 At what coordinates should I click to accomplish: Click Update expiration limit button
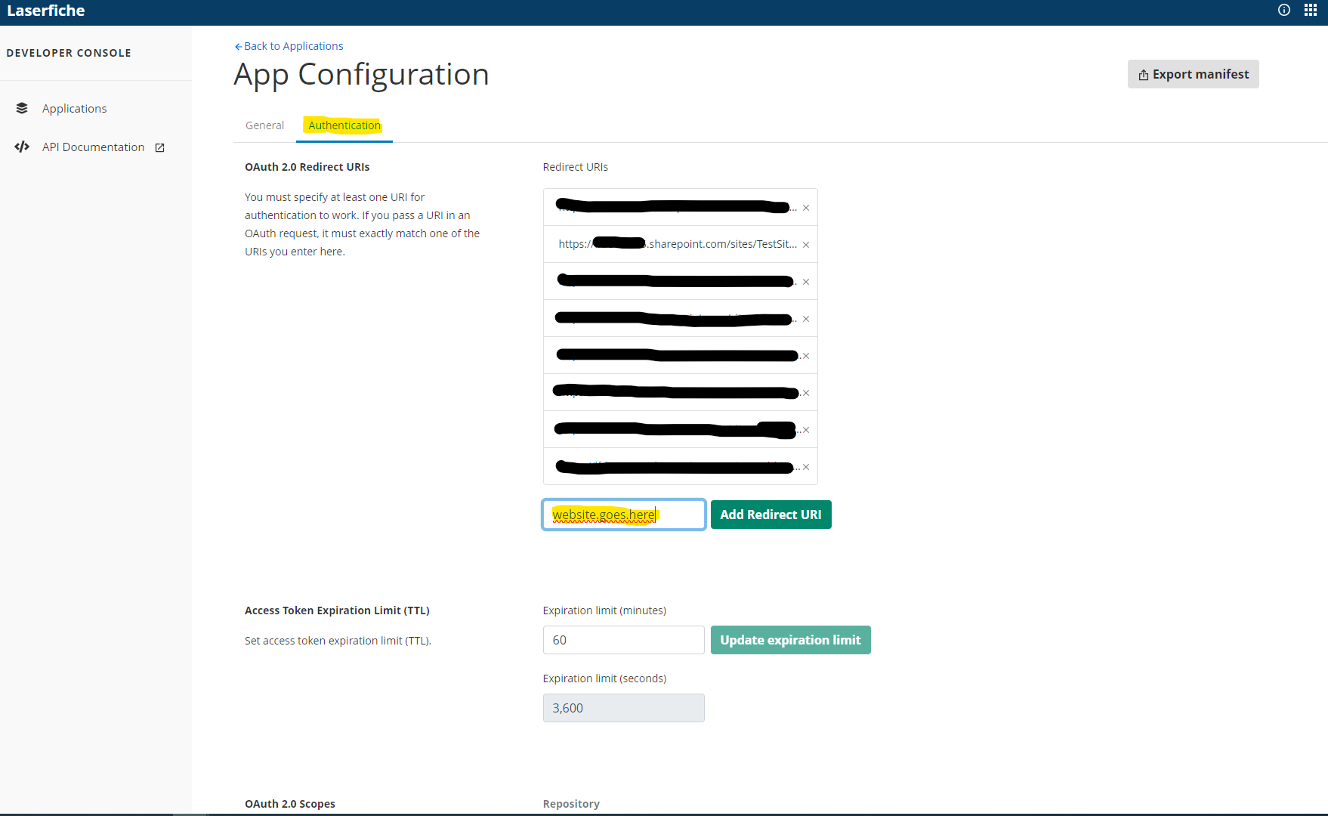tap(790, 640)
